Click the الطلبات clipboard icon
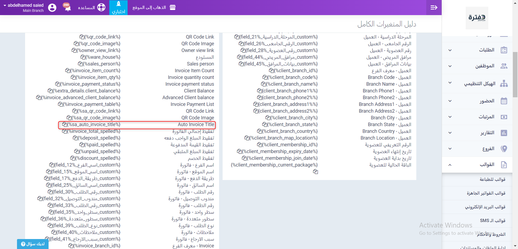This screenshot has width=518, height=249. (x=504, y=50)
